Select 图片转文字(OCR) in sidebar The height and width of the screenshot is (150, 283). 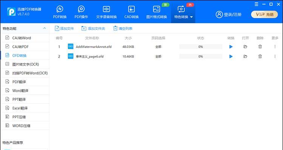tap(25, 64)
